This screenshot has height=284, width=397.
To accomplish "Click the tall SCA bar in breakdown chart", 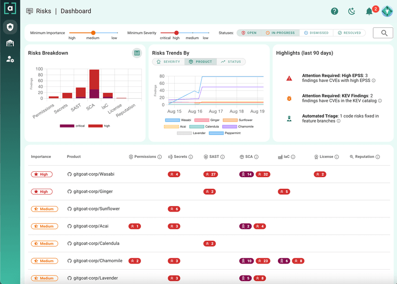I will [94, 84].
